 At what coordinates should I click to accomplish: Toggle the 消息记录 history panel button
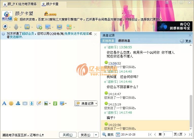click(x=86, y=103)
